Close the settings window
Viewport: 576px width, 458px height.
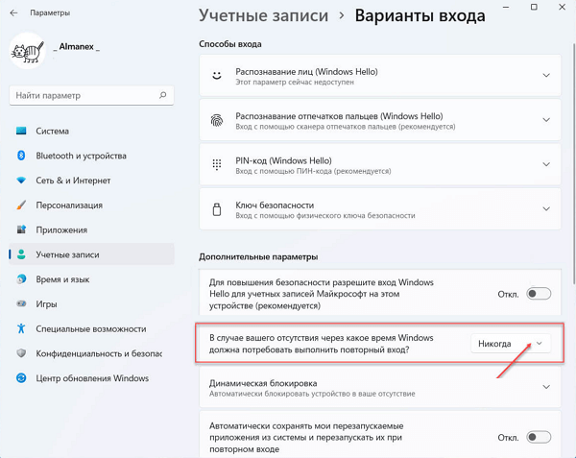(x=562, y=7)
